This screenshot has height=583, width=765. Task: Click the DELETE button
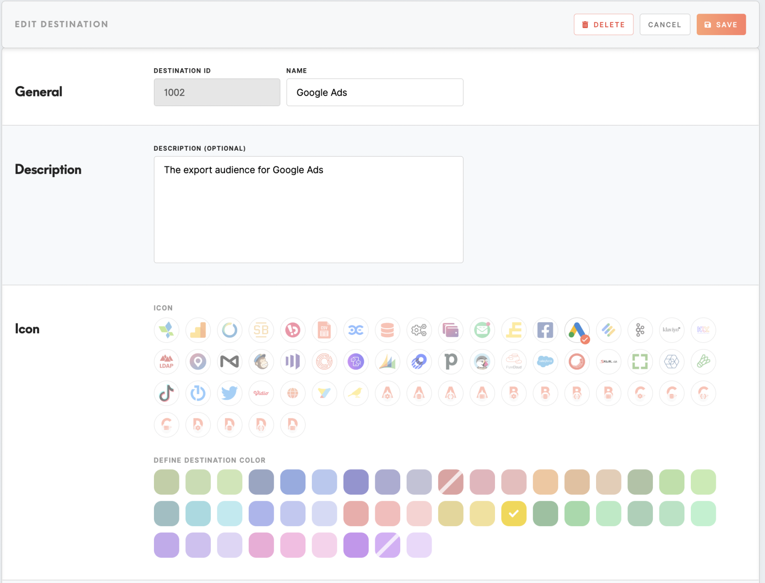click(x=603, y=25)
